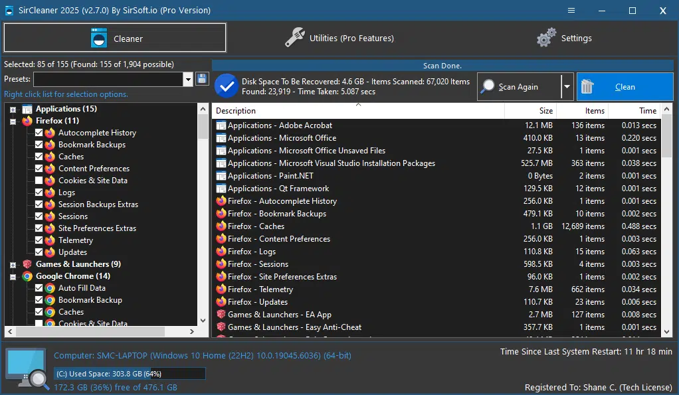Click the Applications category icon in tree

click(27, 109)
